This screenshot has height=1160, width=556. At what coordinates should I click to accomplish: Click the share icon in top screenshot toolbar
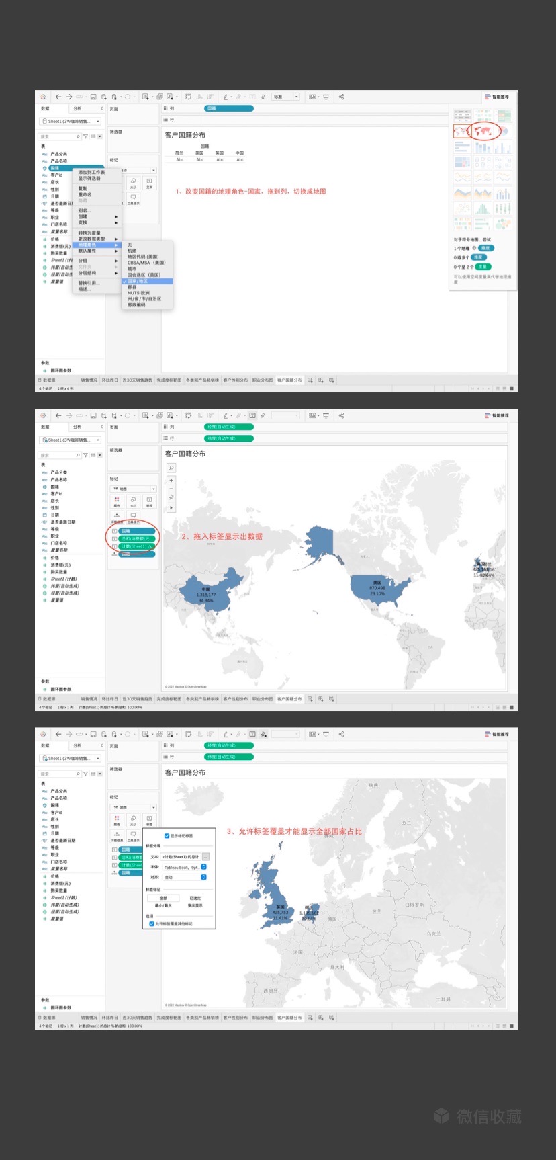[341, 97]
